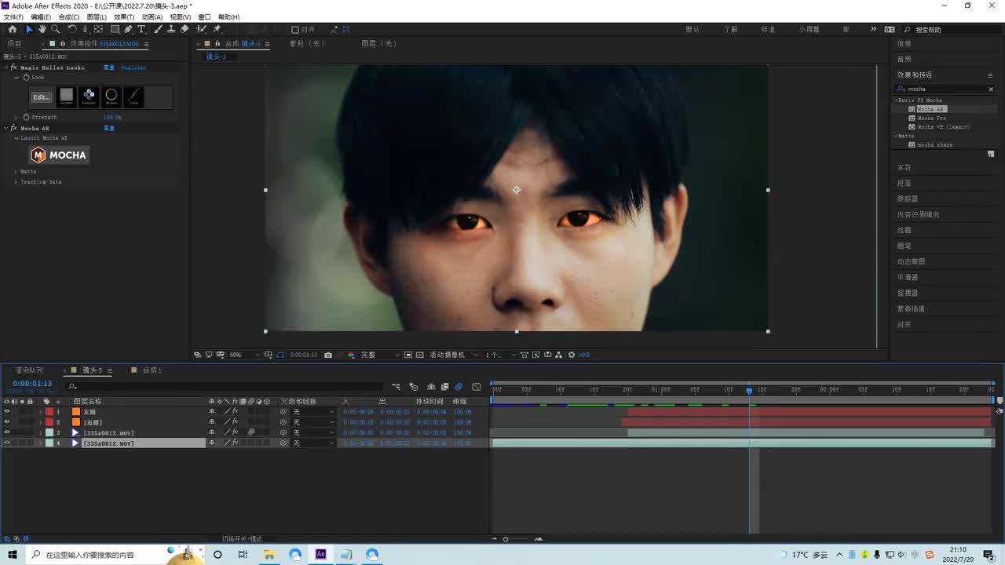Click the large MOCHA launch button
This screenshot has height=565, width=1005.
coord(59,155)
